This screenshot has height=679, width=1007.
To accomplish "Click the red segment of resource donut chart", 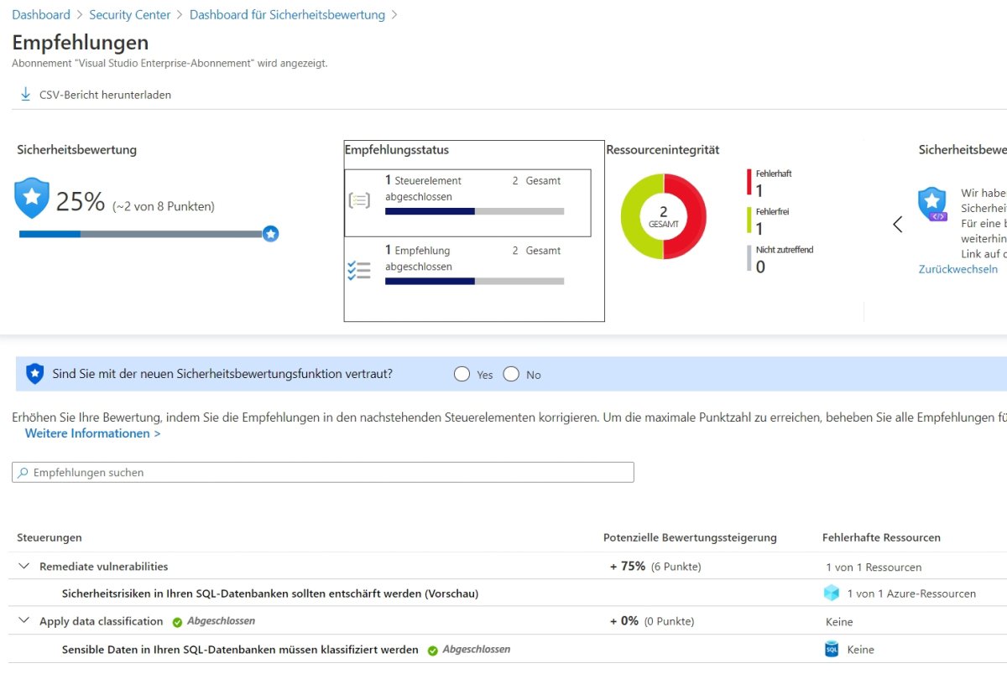I will tap(695, 216).
